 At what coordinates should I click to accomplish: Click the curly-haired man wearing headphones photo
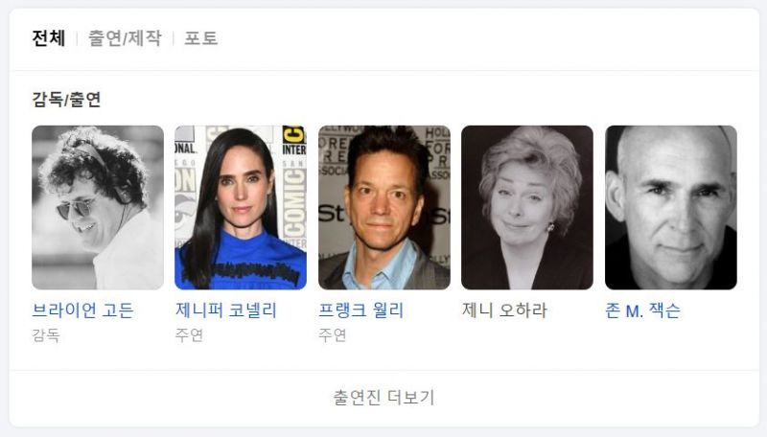(98, 207)
